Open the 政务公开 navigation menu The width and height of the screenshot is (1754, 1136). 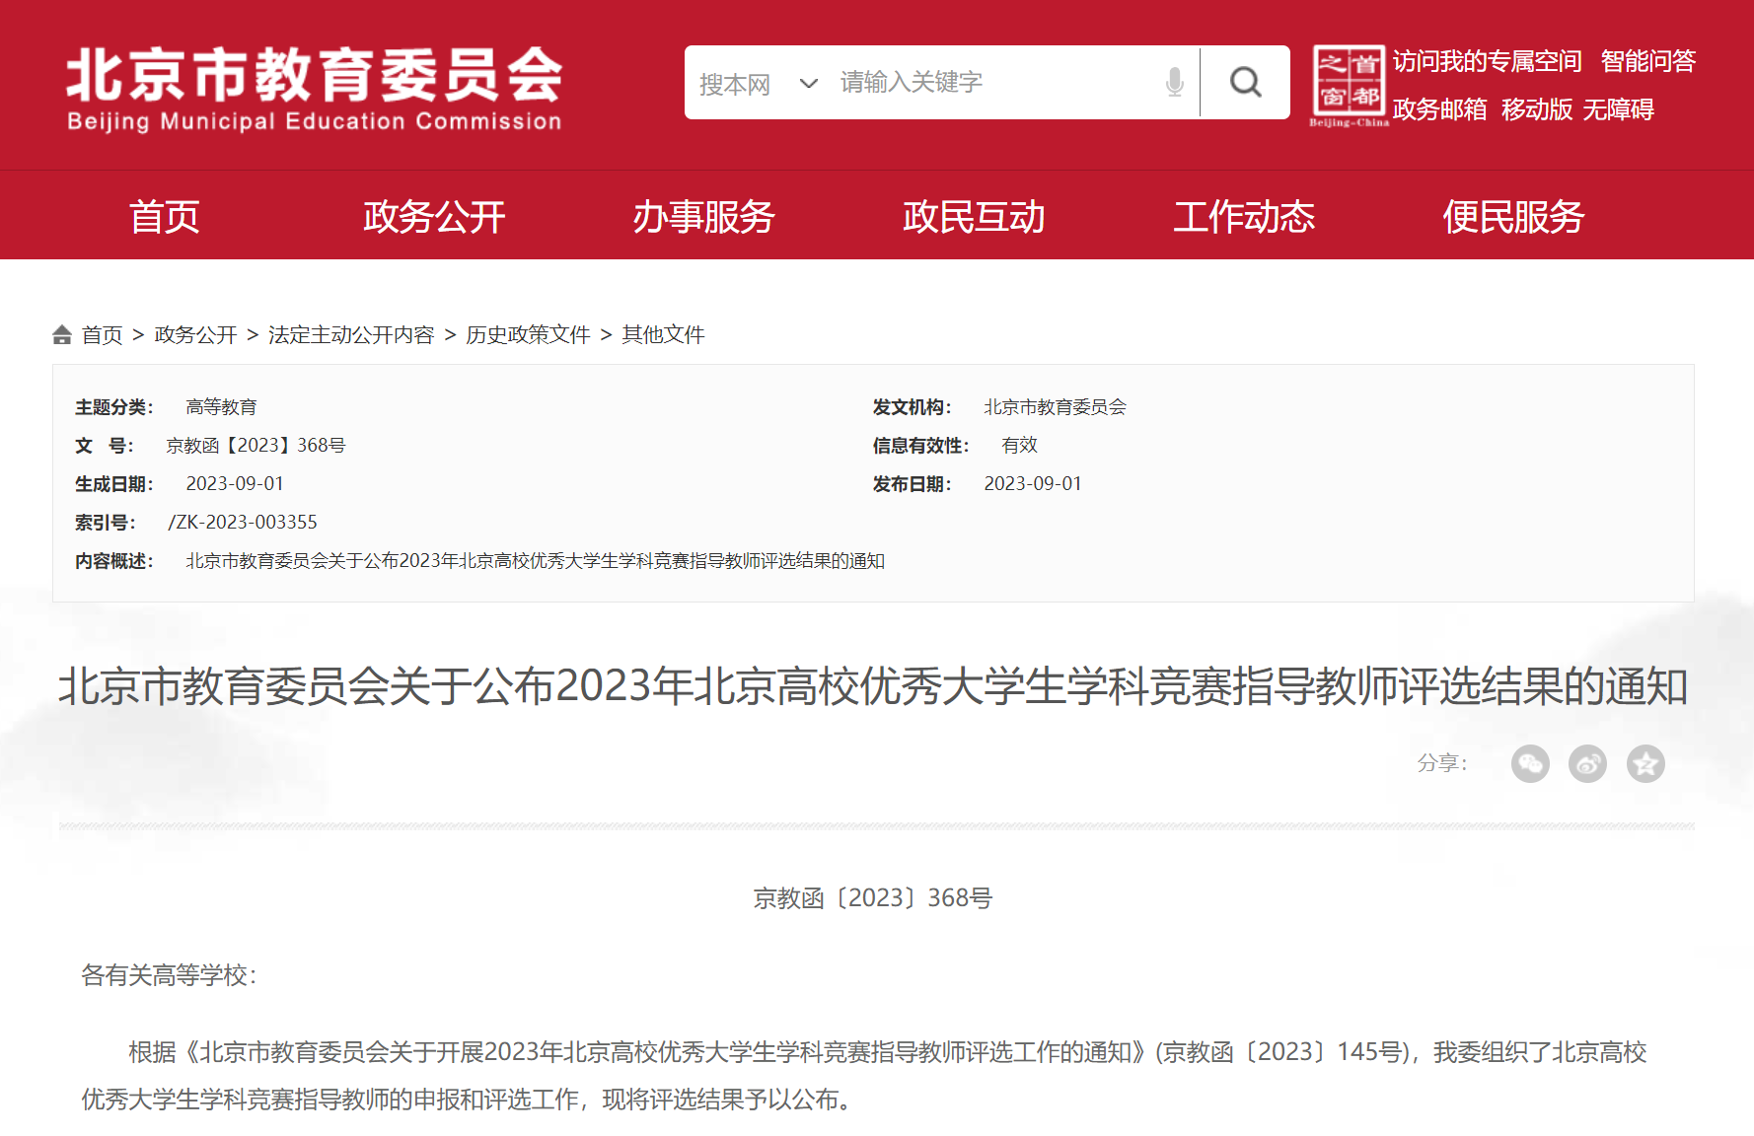point(434,216)
